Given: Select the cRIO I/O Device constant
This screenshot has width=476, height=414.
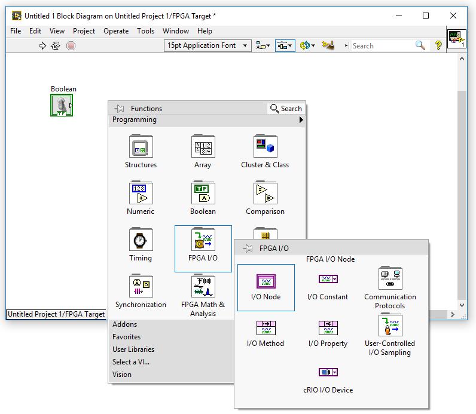Looking at the screenshot, I should pos(328,372).
